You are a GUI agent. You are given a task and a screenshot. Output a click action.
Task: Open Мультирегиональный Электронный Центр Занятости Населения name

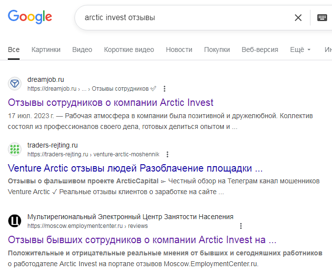(x=130, y=217)
